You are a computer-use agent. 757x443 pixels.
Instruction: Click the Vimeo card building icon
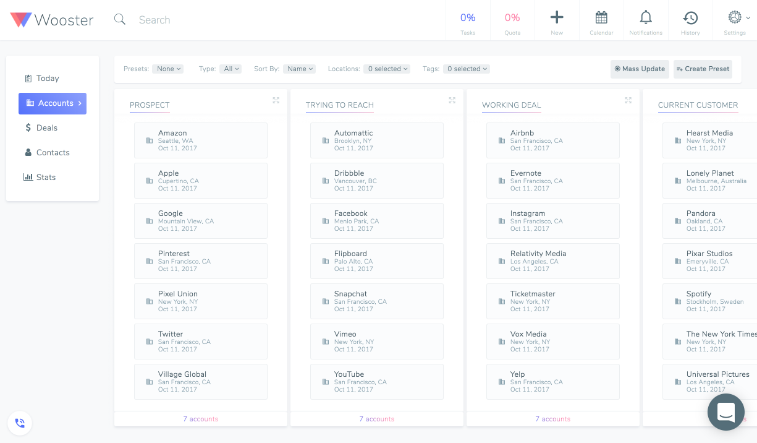(325, 342)
